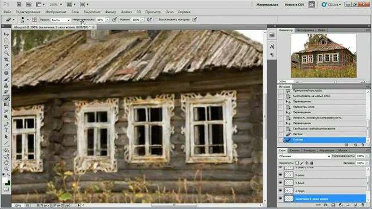Viewport: 372px width, 209px height.
Task: Click foreground color swatch
Action: 5,181
